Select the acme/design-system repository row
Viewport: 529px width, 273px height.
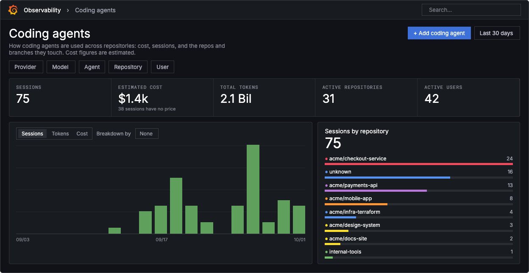[x=419, y=227]
